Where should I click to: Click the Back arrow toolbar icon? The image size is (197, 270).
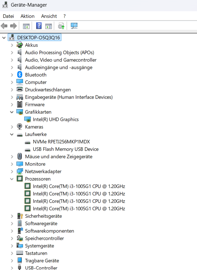[x=4, y=26]
